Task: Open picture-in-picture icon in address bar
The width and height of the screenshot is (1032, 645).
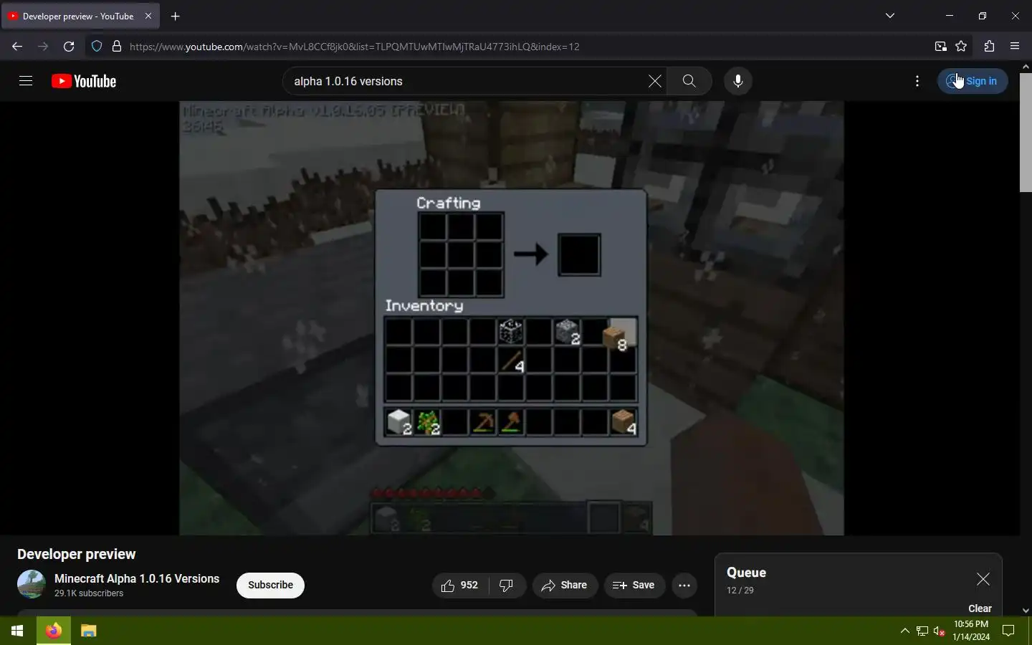Action: coord(940,47)
